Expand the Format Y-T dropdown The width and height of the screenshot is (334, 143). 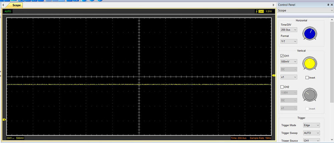tap(289, 41)
